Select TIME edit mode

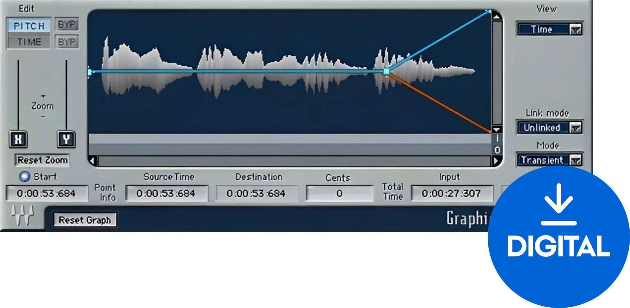click(x=29, y=42)
